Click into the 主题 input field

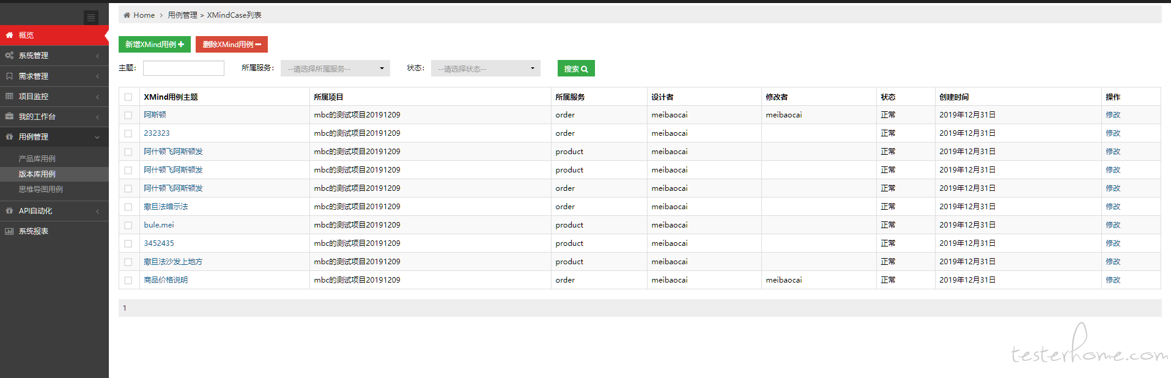coord(183,68)
